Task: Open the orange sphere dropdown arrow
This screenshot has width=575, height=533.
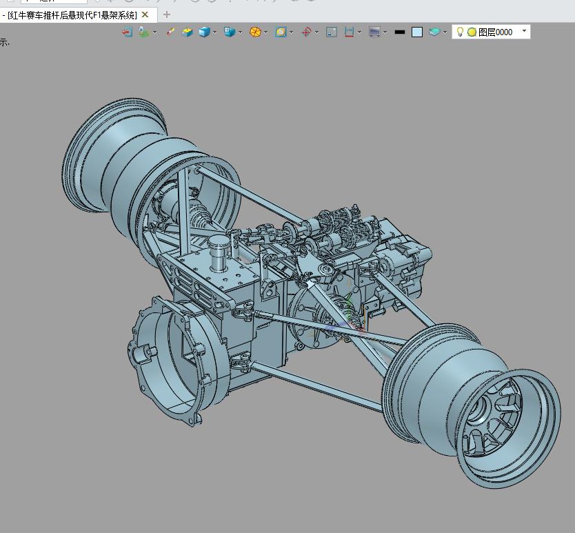Action: pos(266,32)
